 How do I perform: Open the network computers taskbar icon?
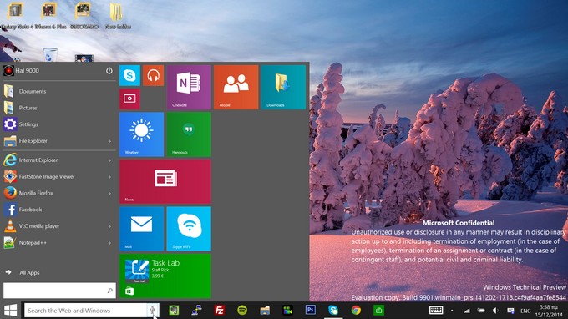196,311
